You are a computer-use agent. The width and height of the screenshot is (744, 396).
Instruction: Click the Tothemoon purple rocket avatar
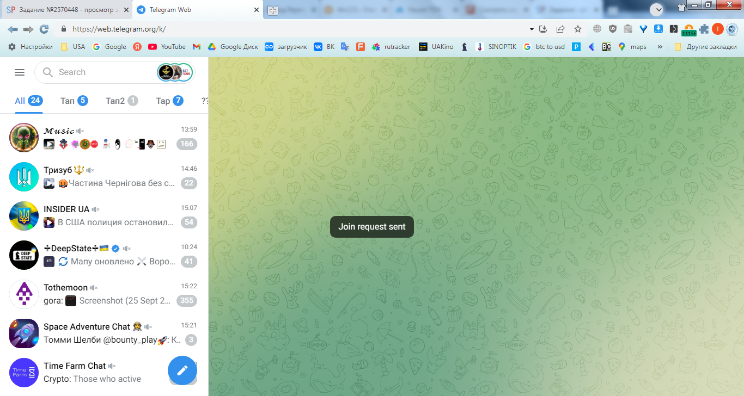pyautogui.click(x=24, y=294)
